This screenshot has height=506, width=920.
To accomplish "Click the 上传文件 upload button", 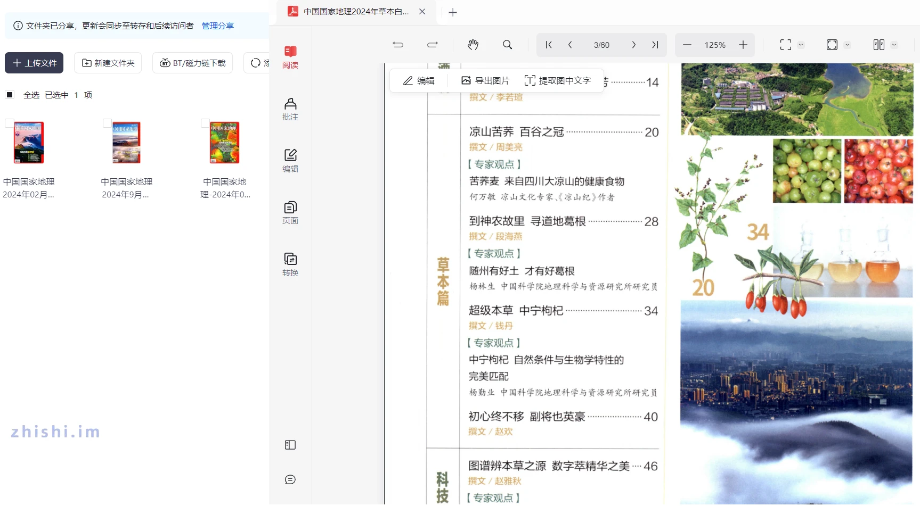I will (34, 63).
